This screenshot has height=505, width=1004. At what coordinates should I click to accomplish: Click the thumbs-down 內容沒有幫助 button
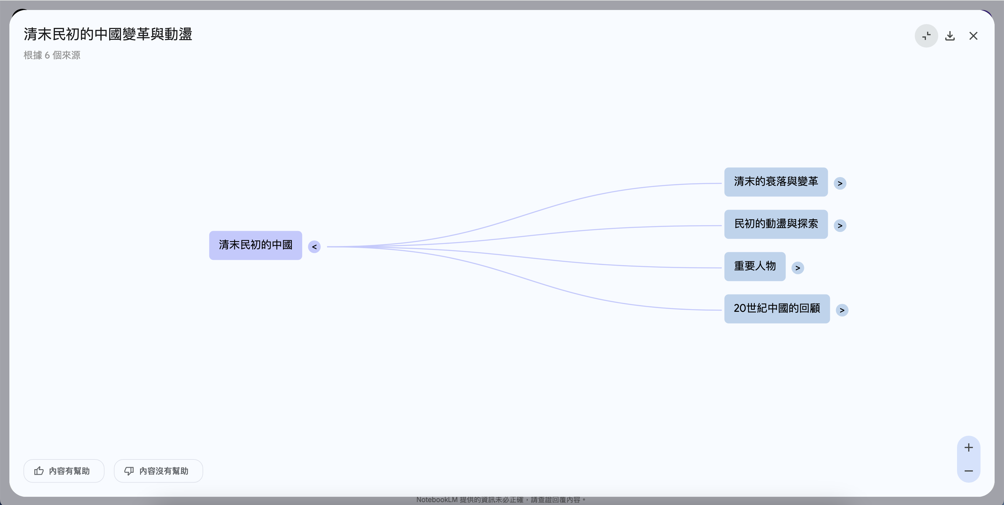coord(158,471)
